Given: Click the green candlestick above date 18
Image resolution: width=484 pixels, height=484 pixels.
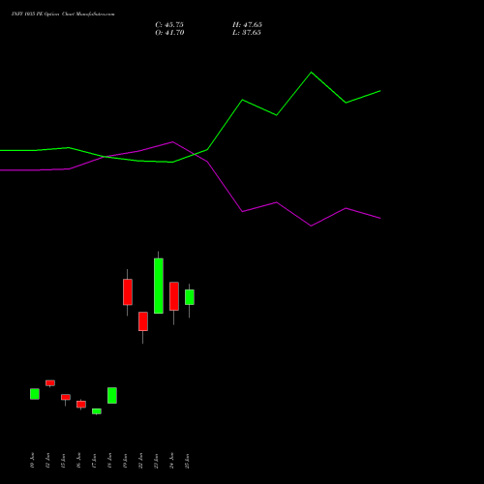Looking at the screenshot, I should pyautogui.click(x=112, y=395).
